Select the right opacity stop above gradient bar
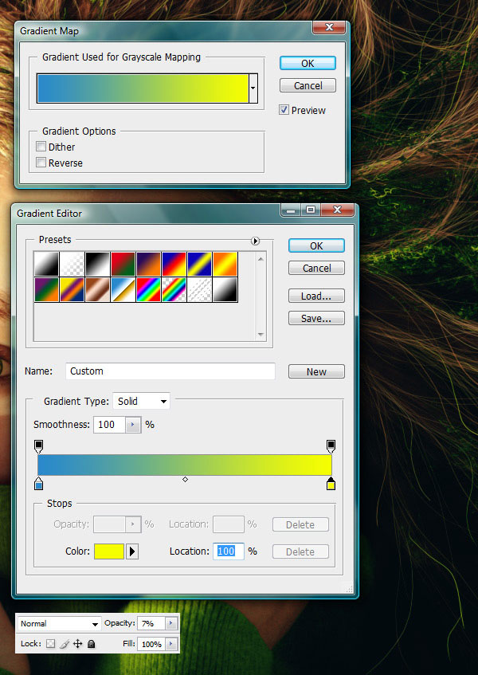The width and height of the screenshot is (478, 675). click(x=331, y=446)
